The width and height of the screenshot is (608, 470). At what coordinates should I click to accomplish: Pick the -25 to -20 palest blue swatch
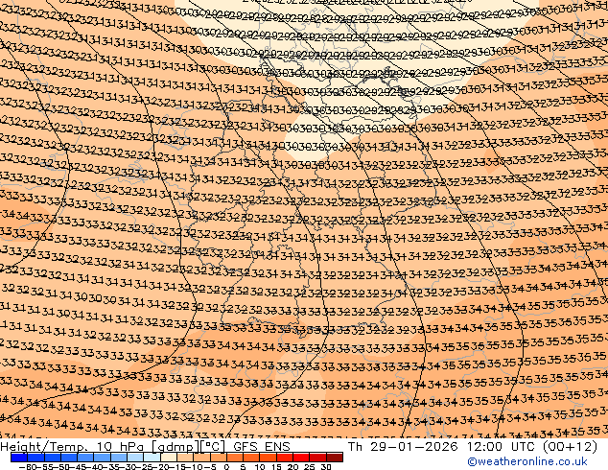point(152,458)
